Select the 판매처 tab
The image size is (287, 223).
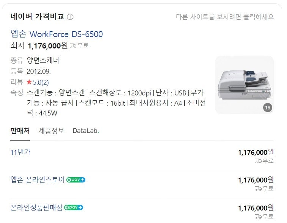tap(20, 131)
